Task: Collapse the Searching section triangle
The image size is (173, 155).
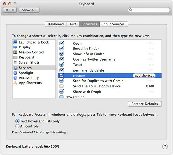Action: [x=68, y=97]
